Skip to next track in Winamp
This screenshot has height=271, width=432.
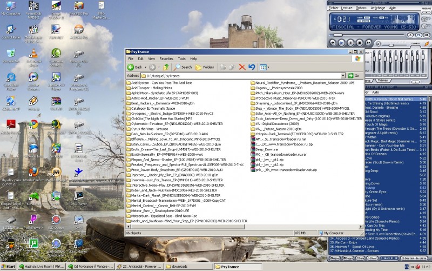[x=368, y=43]
